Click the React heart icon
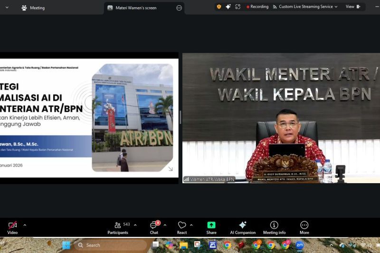380x253 pixels. pyautogui.click(x=182, y=227)
